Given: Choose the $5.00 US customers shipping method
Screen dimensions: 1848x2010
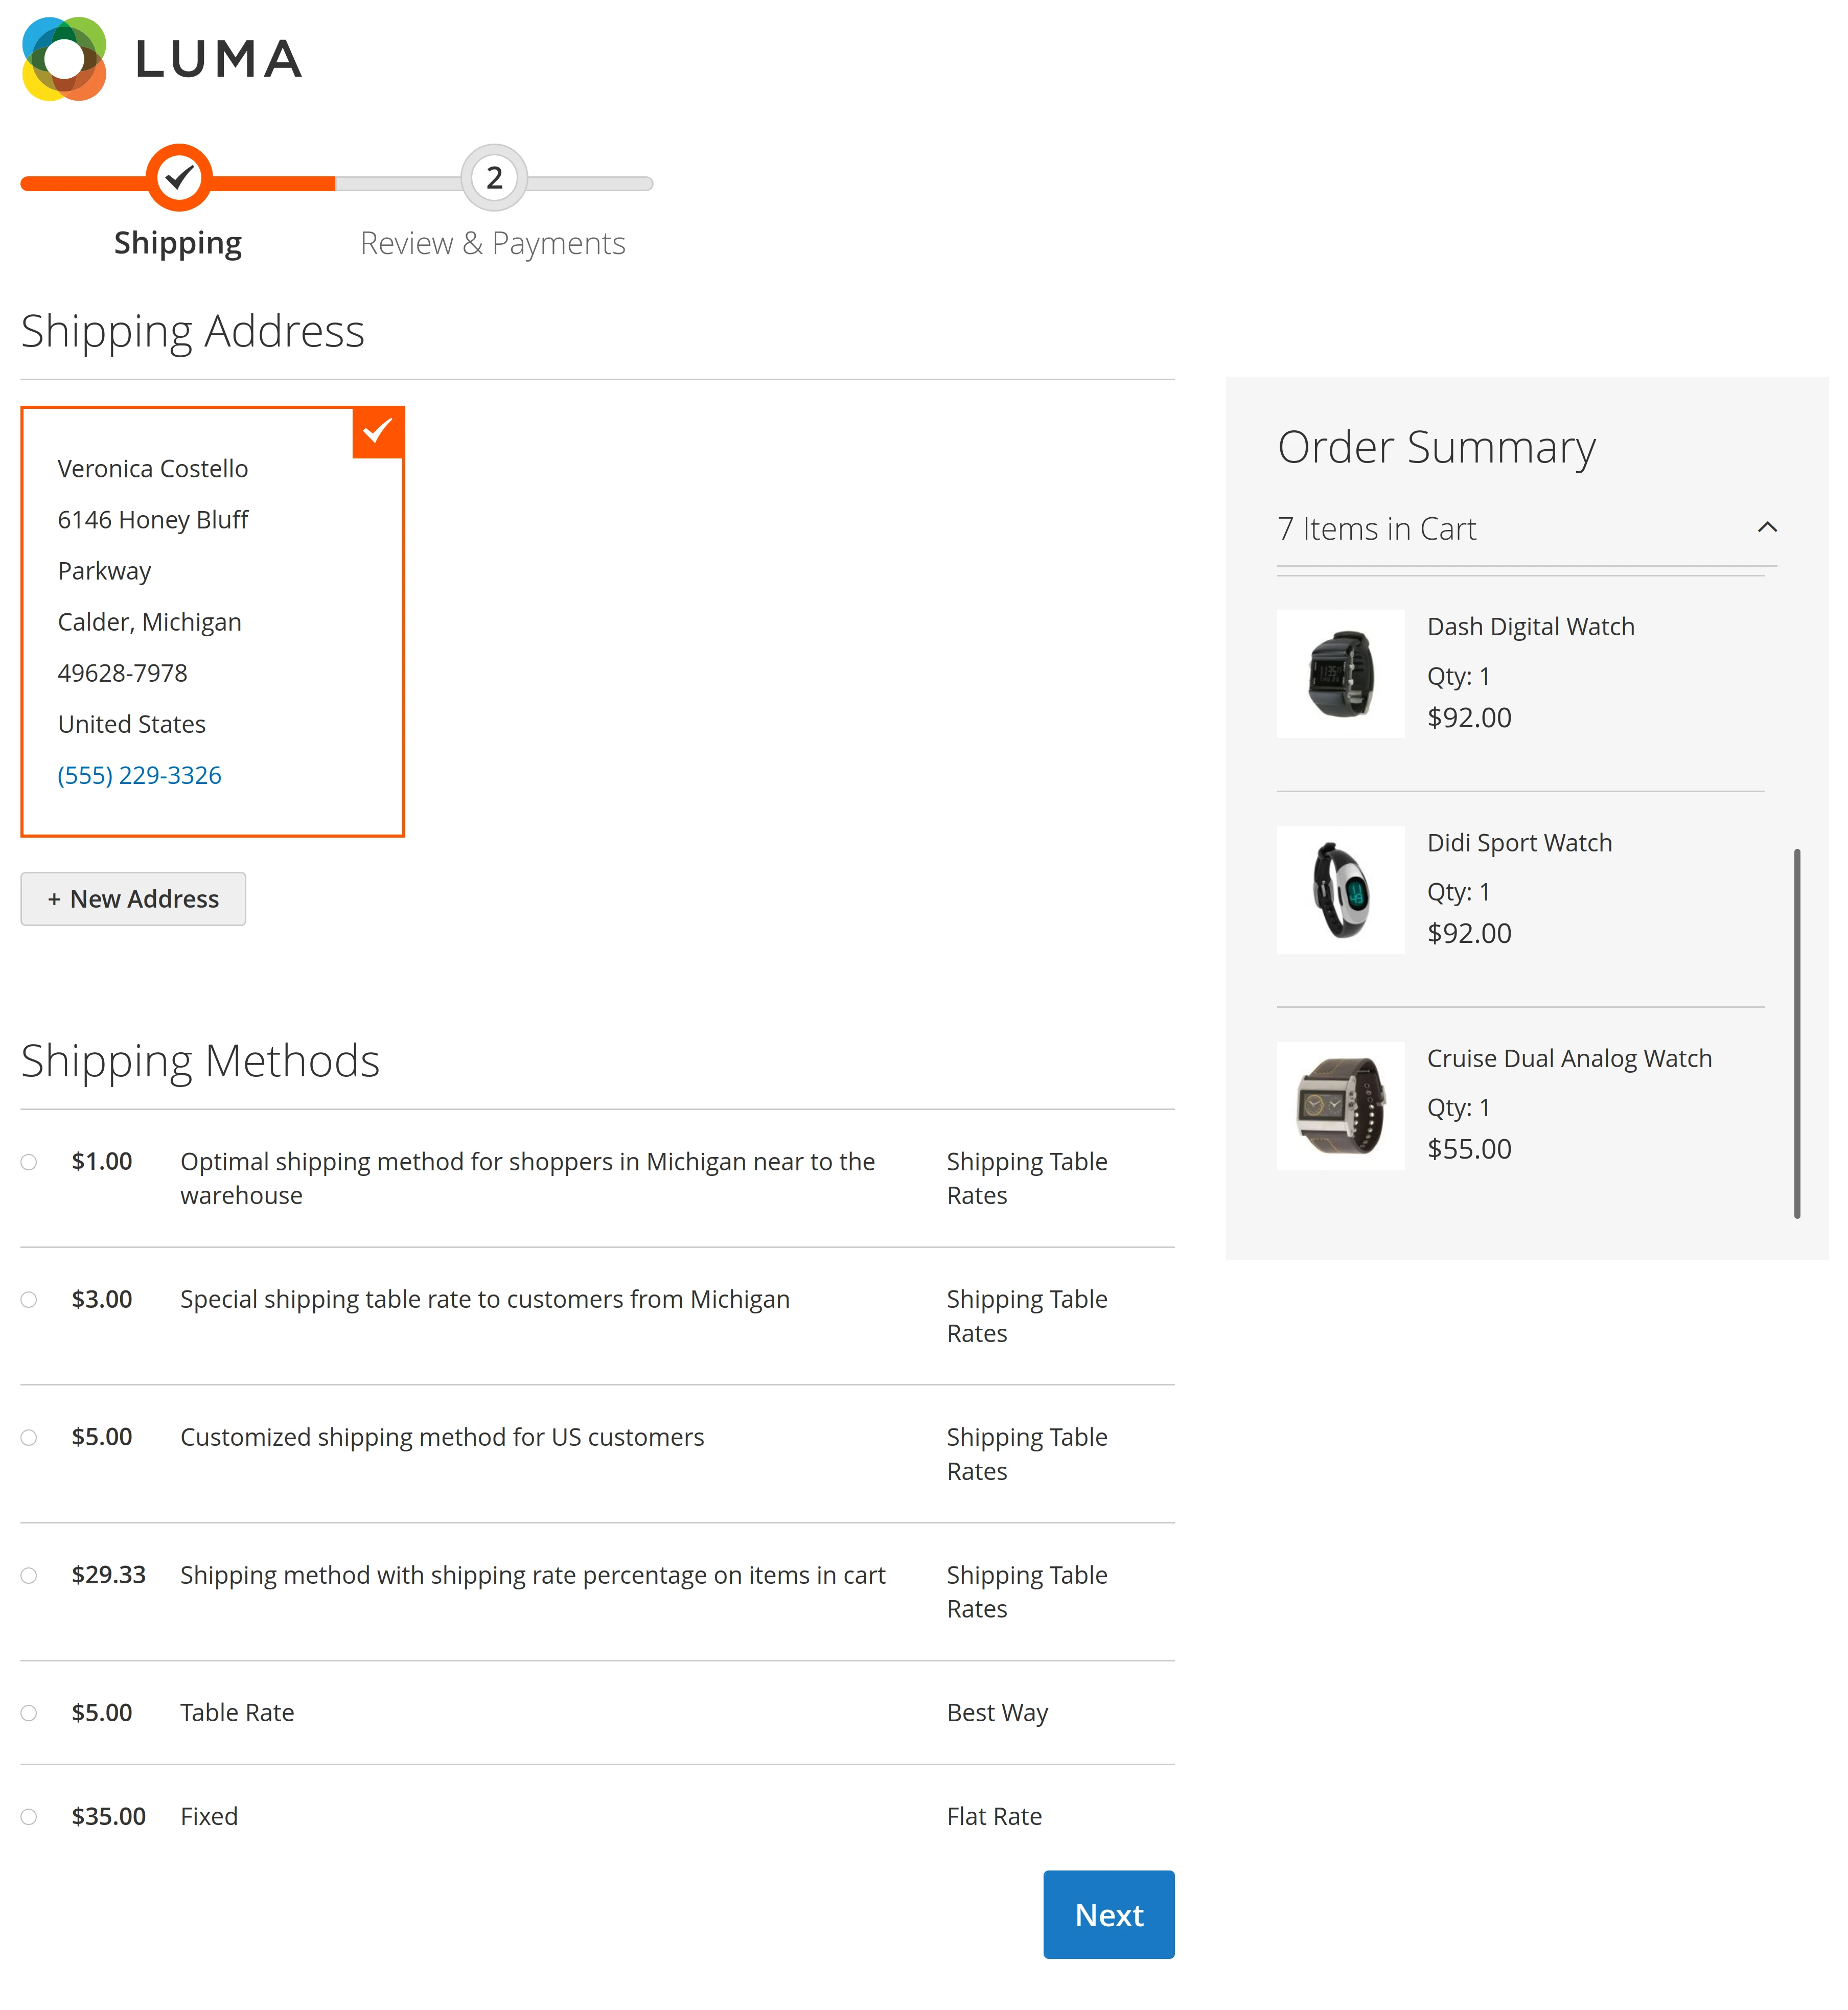Looking at the screenshot, I should click(29, 1437).
